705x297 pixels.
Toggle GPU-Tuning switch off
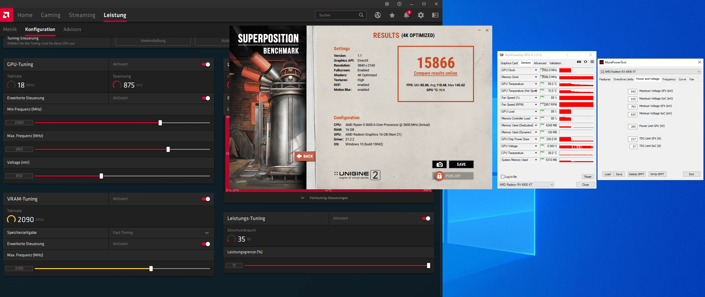pyautogui.click(x=206, y=65)
